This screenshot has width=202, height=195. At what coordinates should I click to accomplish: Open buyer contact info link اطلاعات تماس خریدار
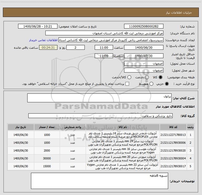(43, 40)
